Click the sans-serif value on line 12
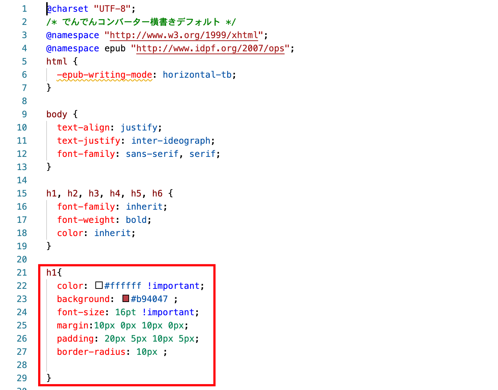This screenshot has height=390, width=498. coord(152,154)
